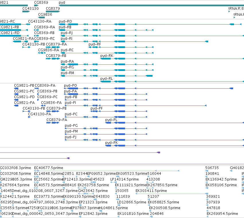Click the pyd-RL transcript label
244x218 pixels.
tap(106, 79)
